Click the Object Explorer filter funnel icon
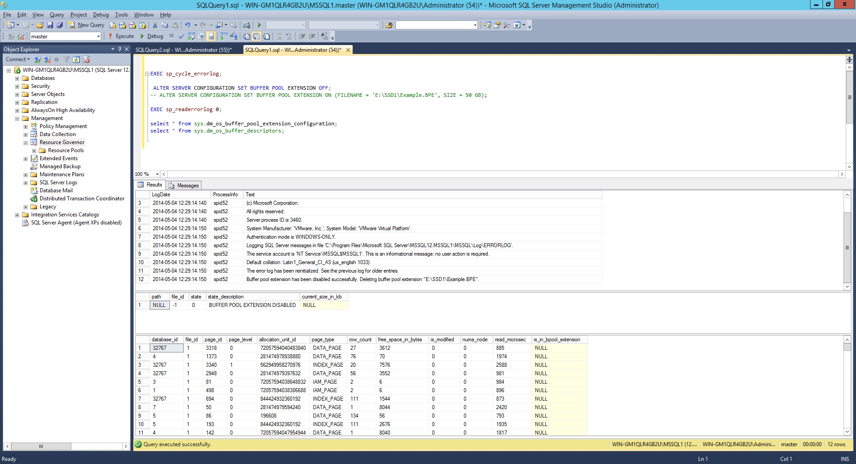This screenshot has width=856, height=464. [66, 59]
